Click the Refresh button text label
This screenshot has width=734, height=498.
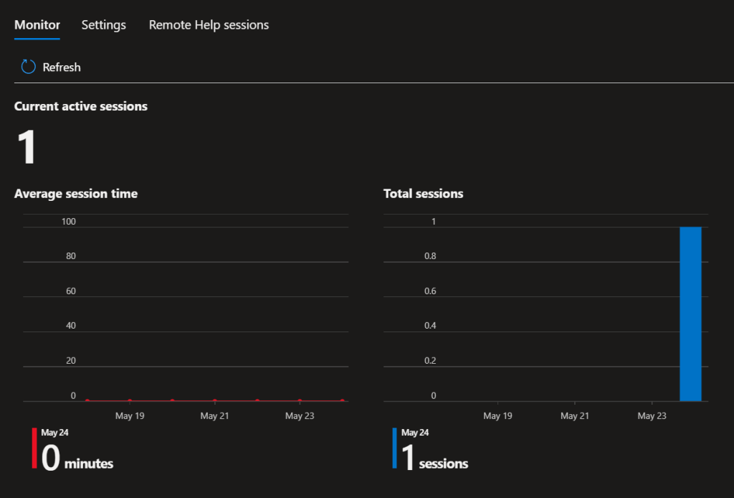coord(62,67)
